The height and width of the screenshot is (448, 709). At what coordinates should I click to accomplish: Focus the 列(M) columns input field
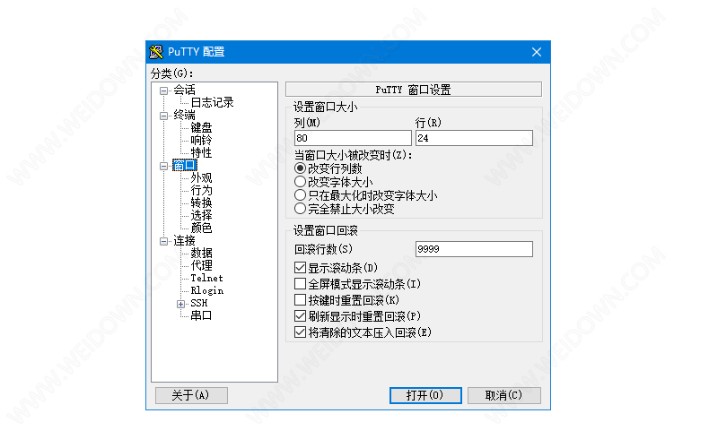tap(353, 138)
